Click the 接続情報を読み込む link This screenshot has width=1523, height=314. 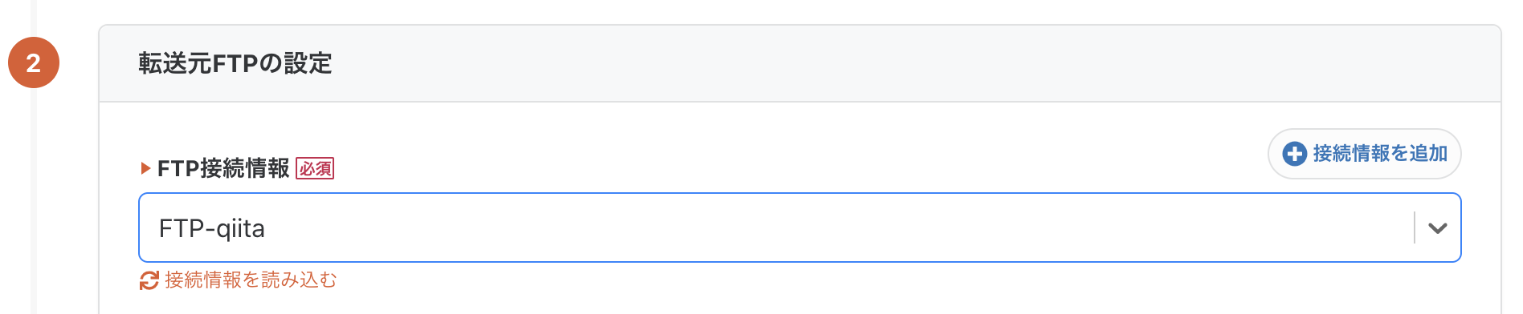coord(239,280)
